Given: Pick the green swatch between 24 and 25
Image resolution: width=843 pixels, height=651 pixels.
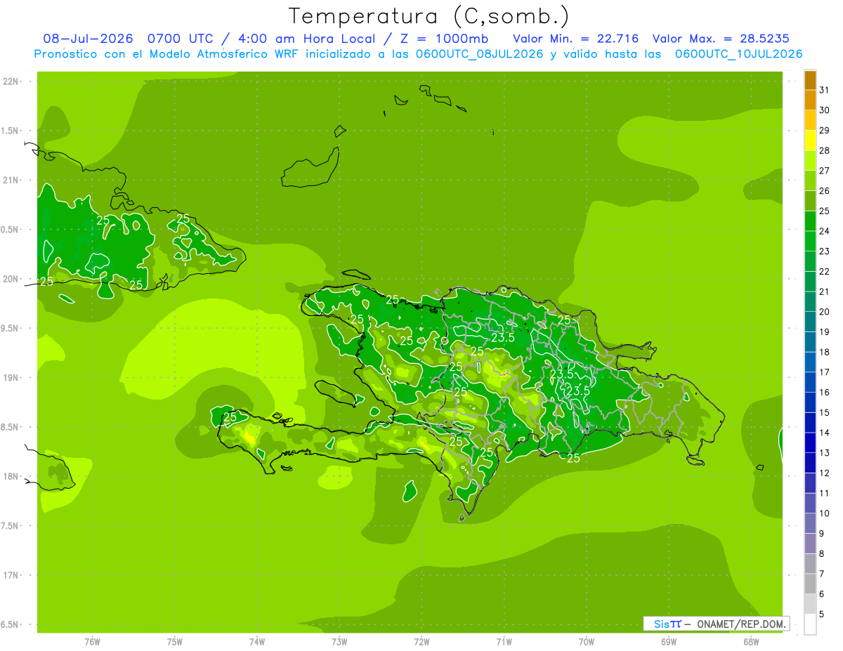Looking at the screenshot, I should click(x=810, y=221).
